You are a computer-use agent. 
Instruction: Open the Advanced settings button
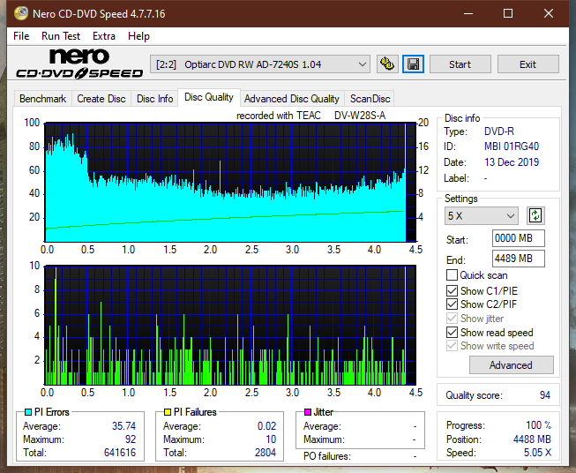coord(511,365)
